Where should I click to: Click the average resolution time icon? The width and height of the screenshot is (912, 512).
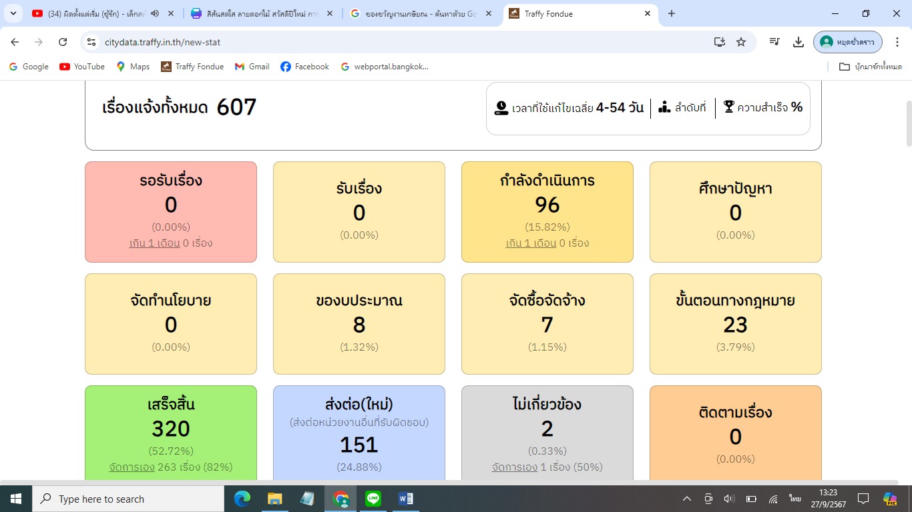coord(501,107)
